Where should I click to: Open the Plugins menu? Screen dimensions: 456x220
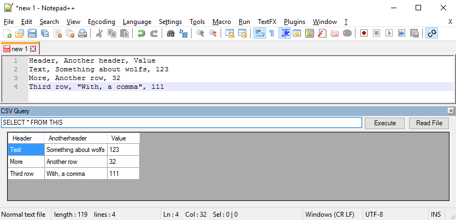click(294, 22)
